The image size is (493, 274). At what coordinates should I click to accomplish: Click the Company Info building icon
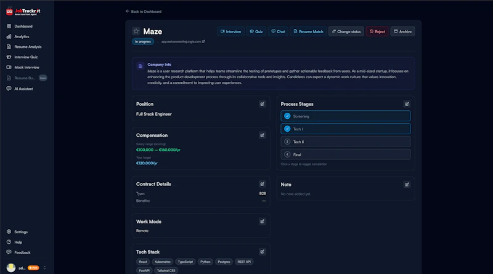coord(141,66)
